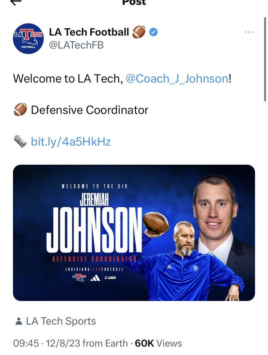Click football emoji before Defensive Coordinator
Screen dimensions: 268x355
click(x=20, y=110)
